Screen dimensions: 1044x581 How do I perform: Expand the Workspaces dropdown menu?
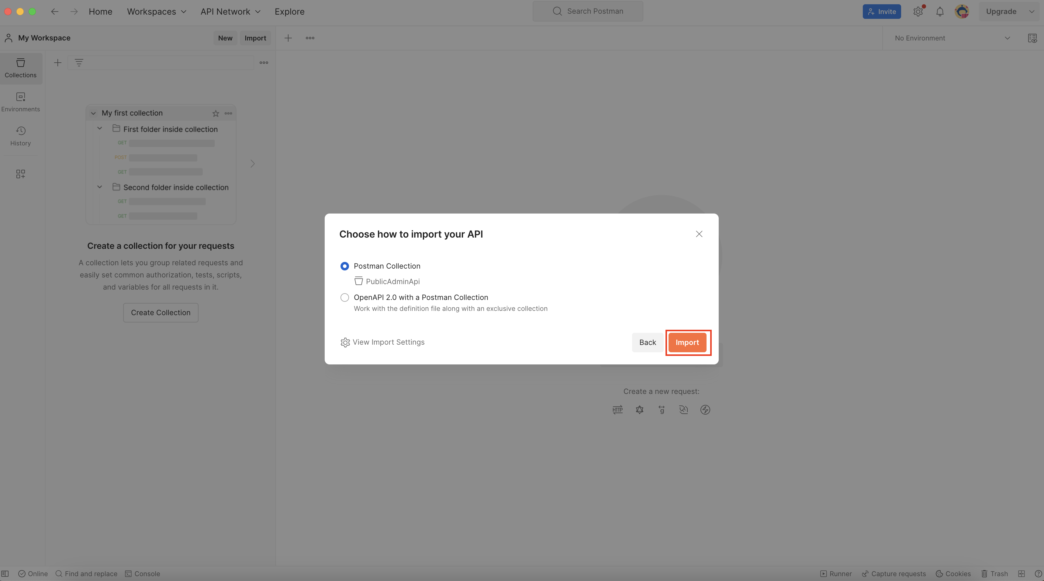click(x=157, y=11)
